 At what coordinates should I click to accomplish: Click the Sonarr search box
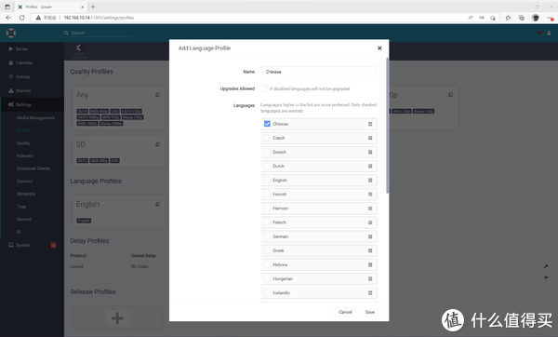[100, 33]
